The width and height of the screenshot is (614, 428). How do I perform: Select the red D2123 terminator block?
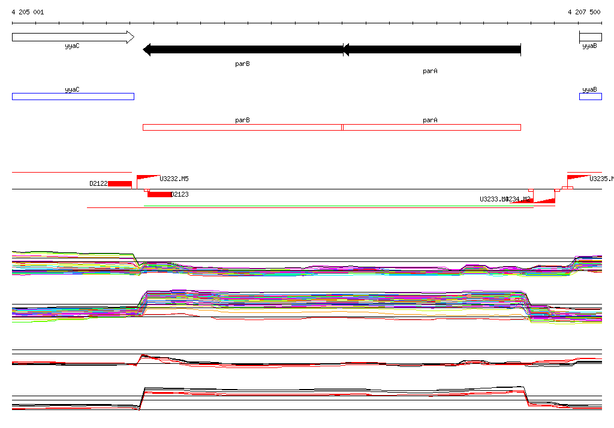[159, 194]
